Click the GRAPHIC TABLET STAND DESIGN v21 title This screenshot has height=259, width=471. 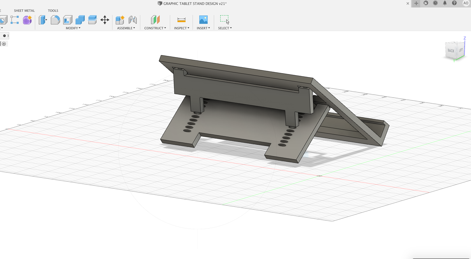(x=195, y=3)
